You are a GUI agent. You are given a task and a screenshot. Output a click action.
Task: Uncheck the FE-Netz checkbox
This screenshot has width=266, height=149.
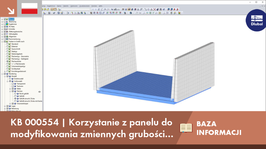point(5,27)
